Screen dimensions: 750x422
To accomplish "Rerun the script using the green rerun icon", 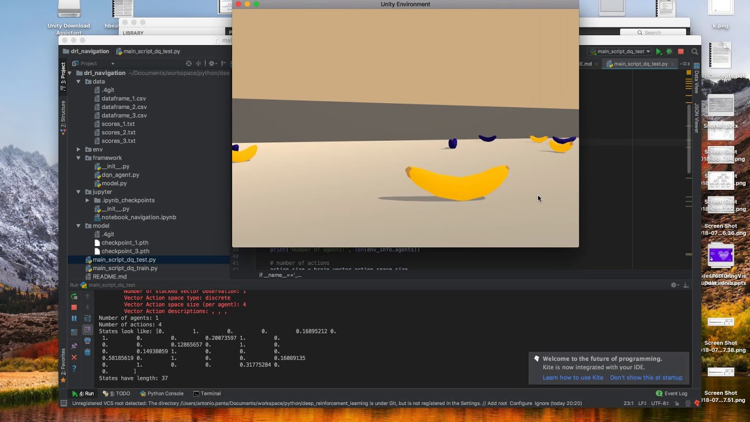I will (x=74, y=297).
